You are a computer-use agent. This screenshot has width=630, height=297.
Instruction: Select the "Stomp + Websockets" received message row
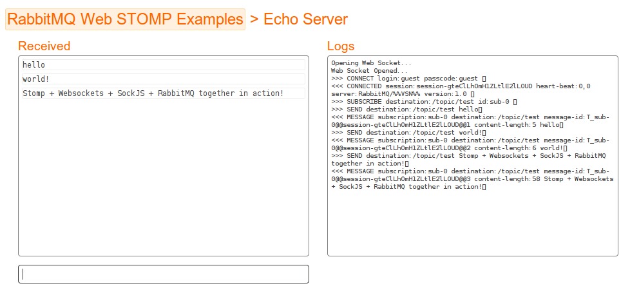click(162, 93)
